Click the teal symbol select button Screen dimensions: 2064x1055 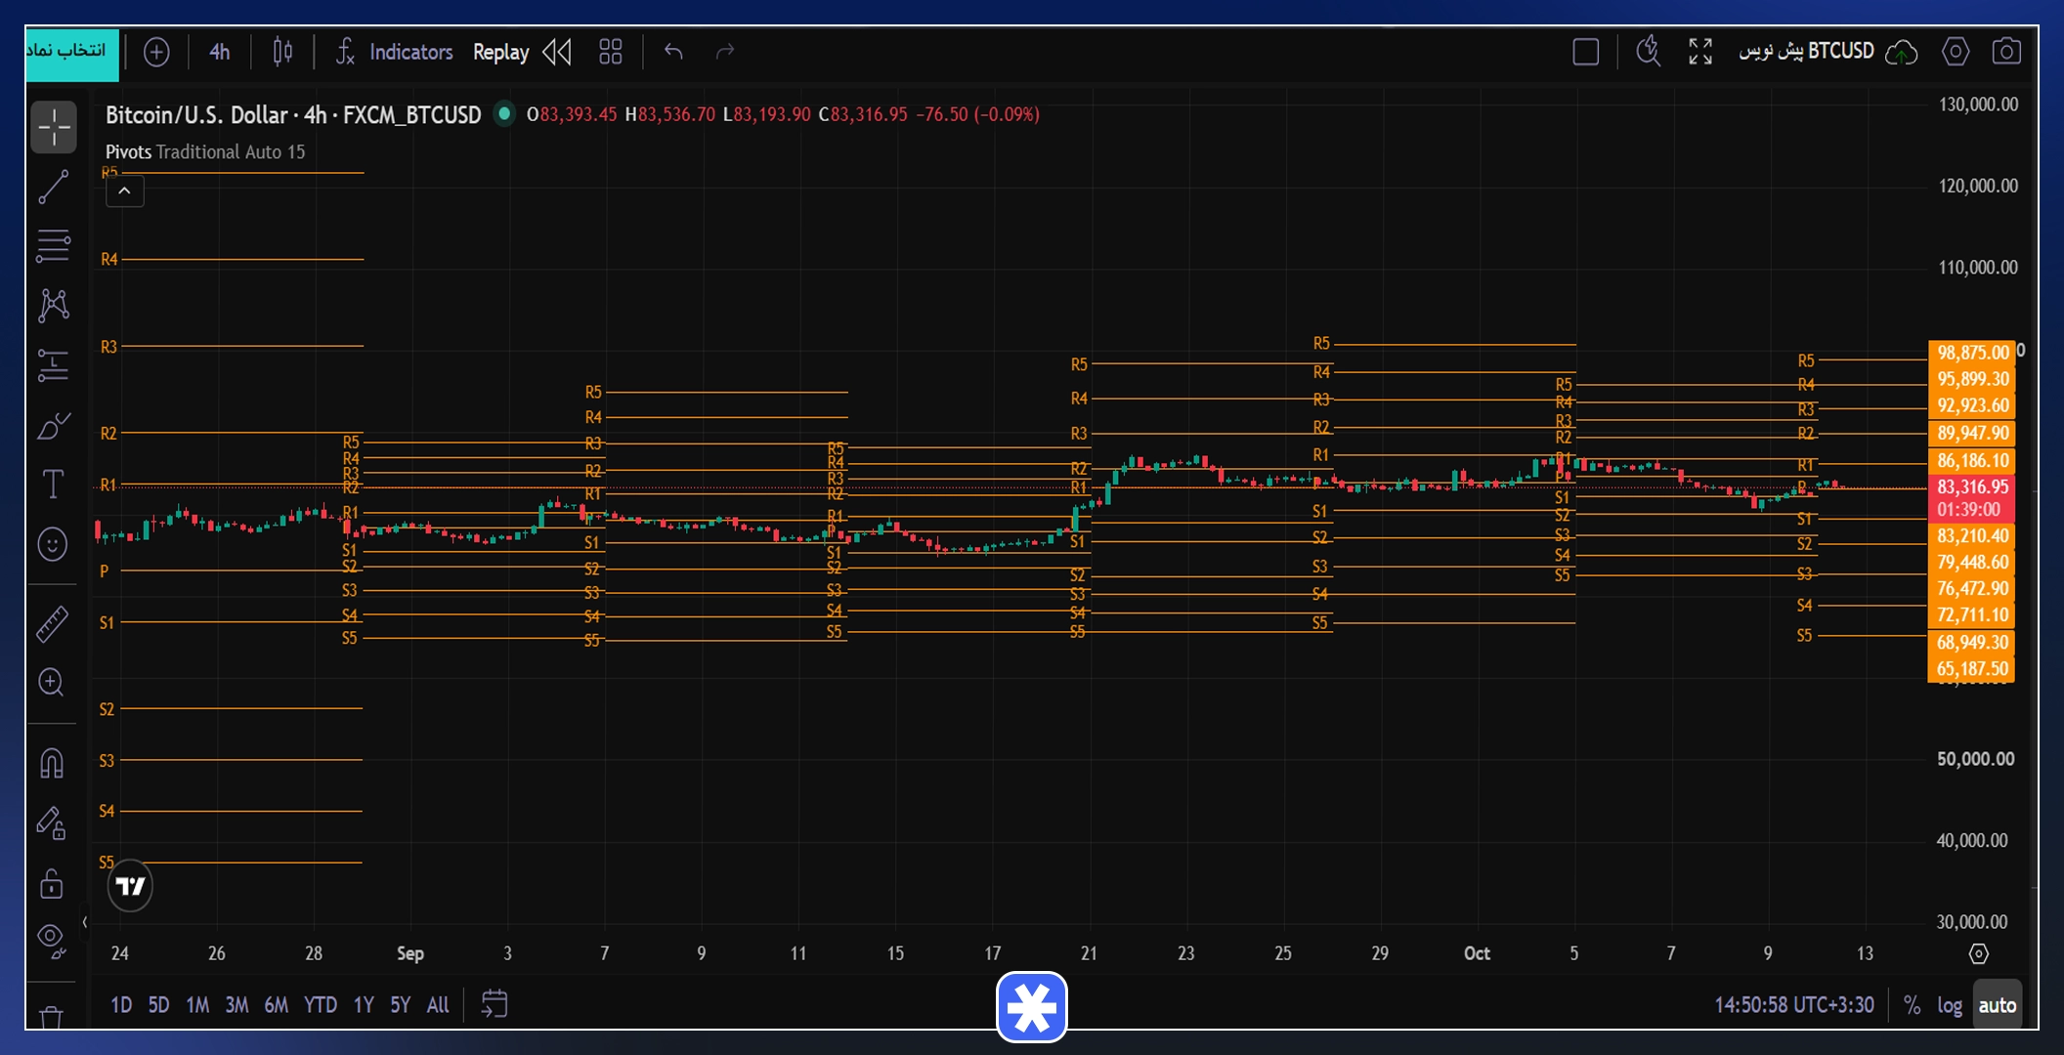point(71,55)
